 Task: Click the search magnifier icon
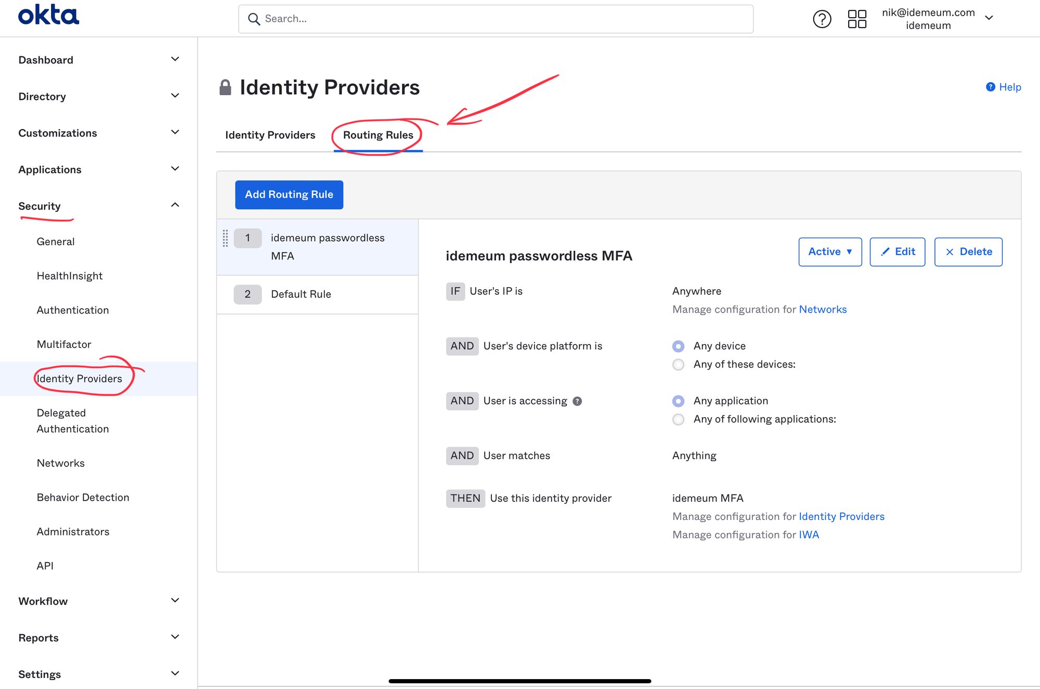click(x=254, y=19)
